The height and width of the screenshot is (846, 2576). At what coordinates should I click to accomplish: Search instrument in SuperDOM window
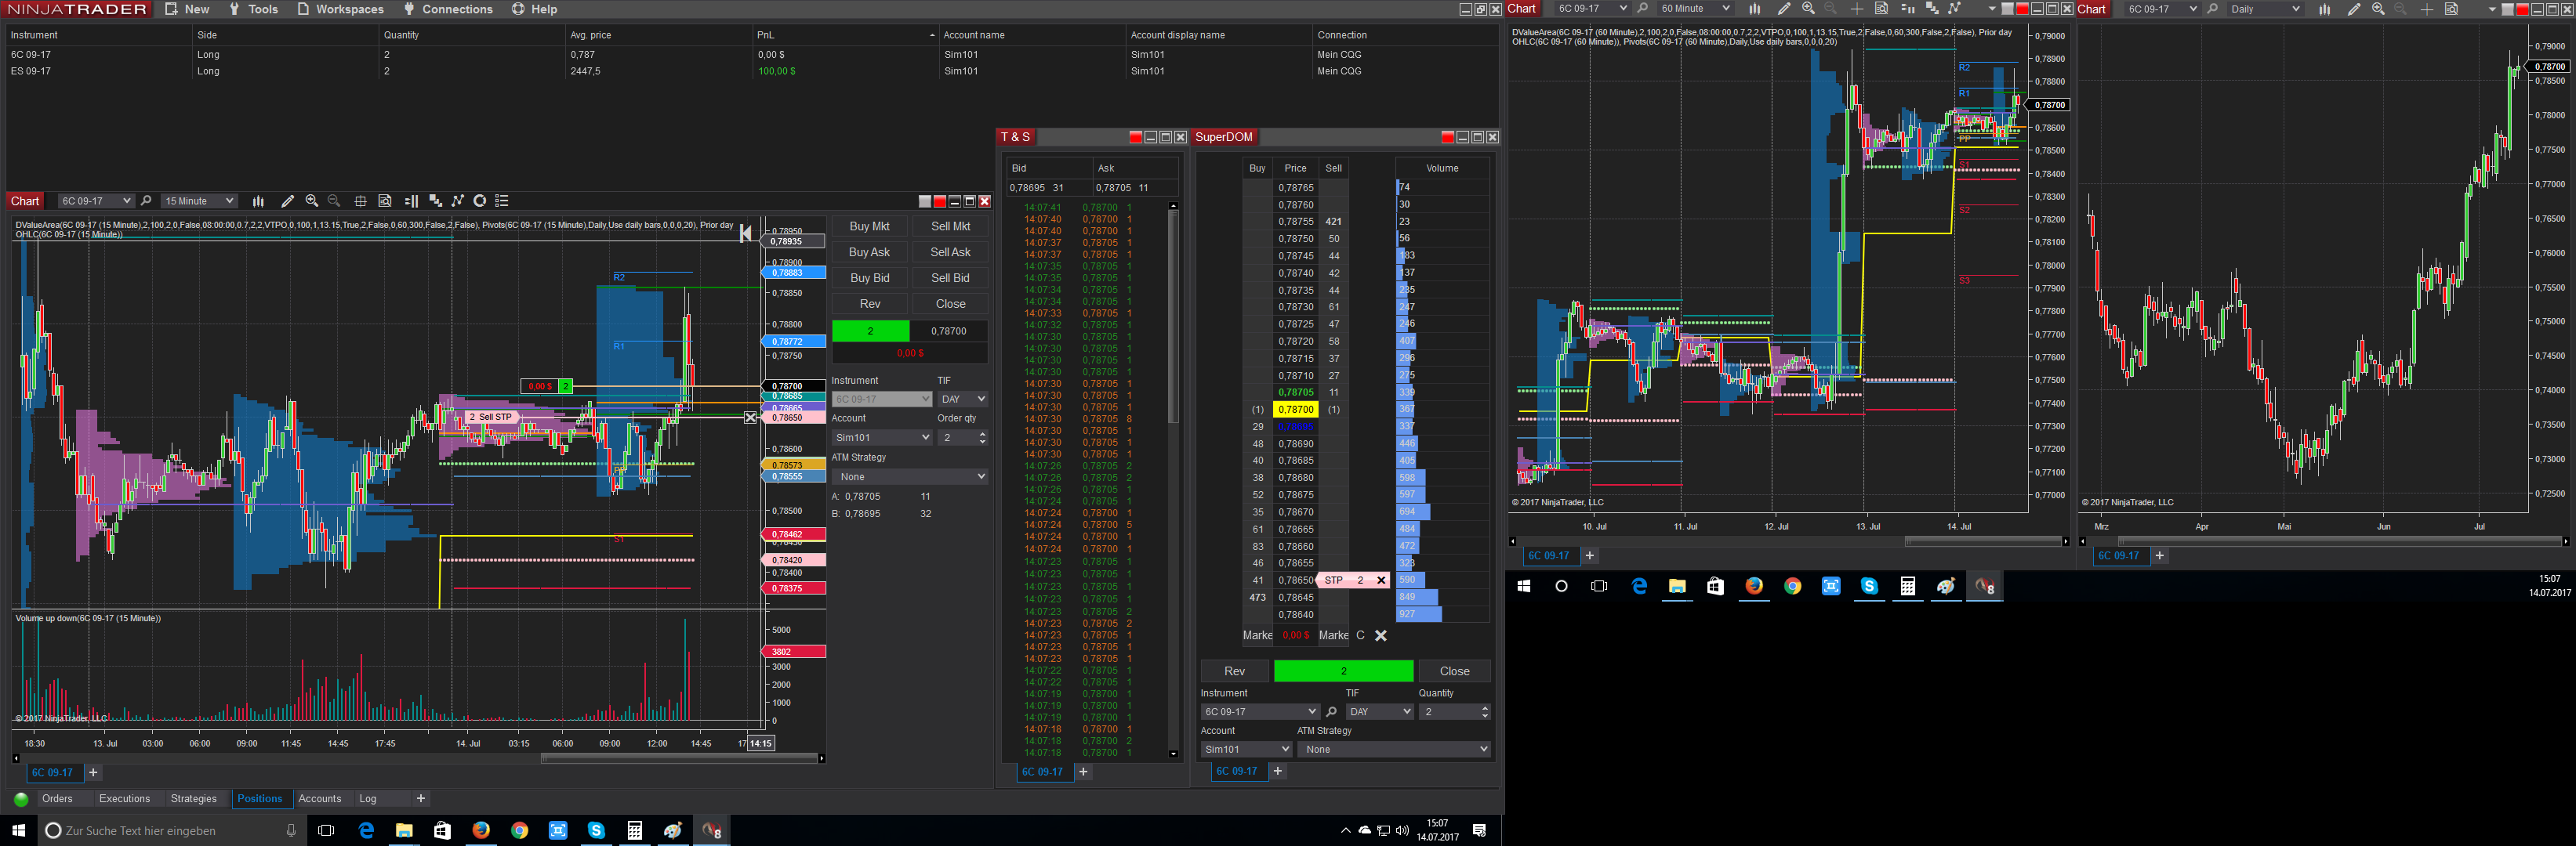pos(1331,712)
